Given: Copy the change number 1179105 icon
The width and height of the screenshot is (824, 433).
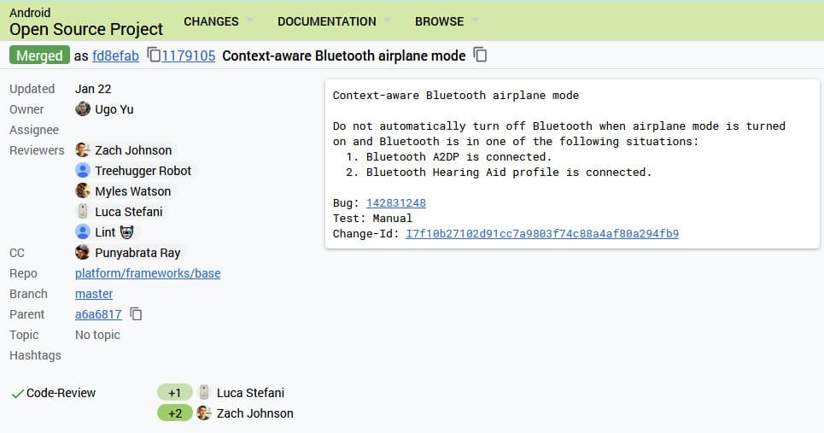Looking at the screenshot, I should (154, 56).
